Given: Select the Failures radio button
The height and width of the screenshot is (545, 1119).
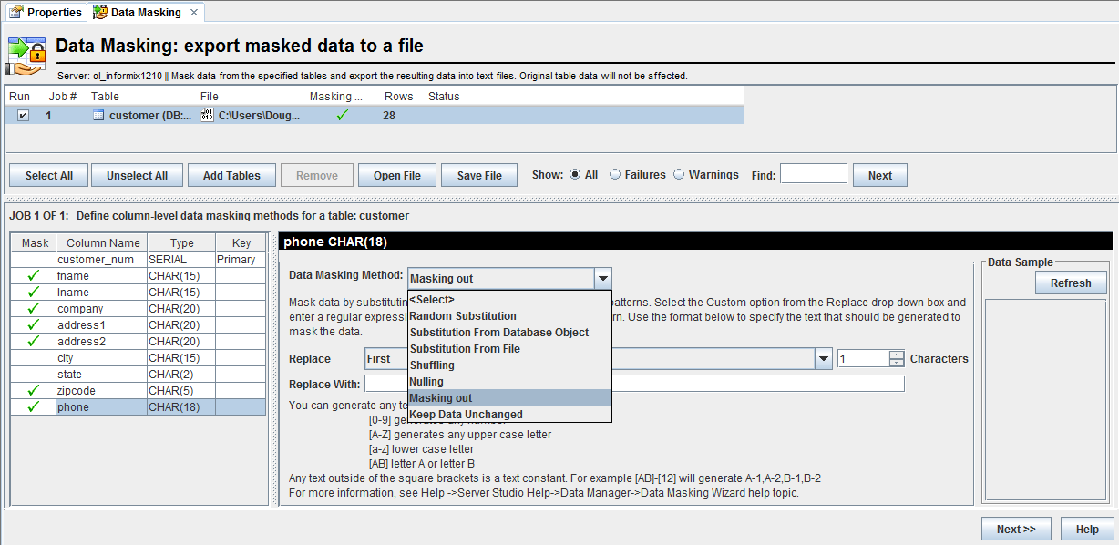Looking at the screenshot, I should (615, 175).
